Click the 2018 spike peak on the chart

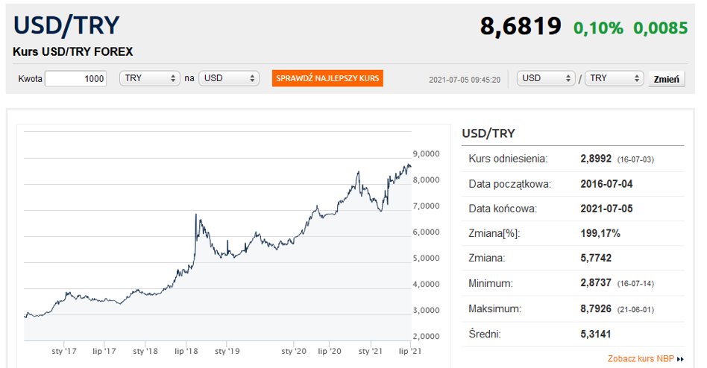pyautogui.click(x=195, y=215)
